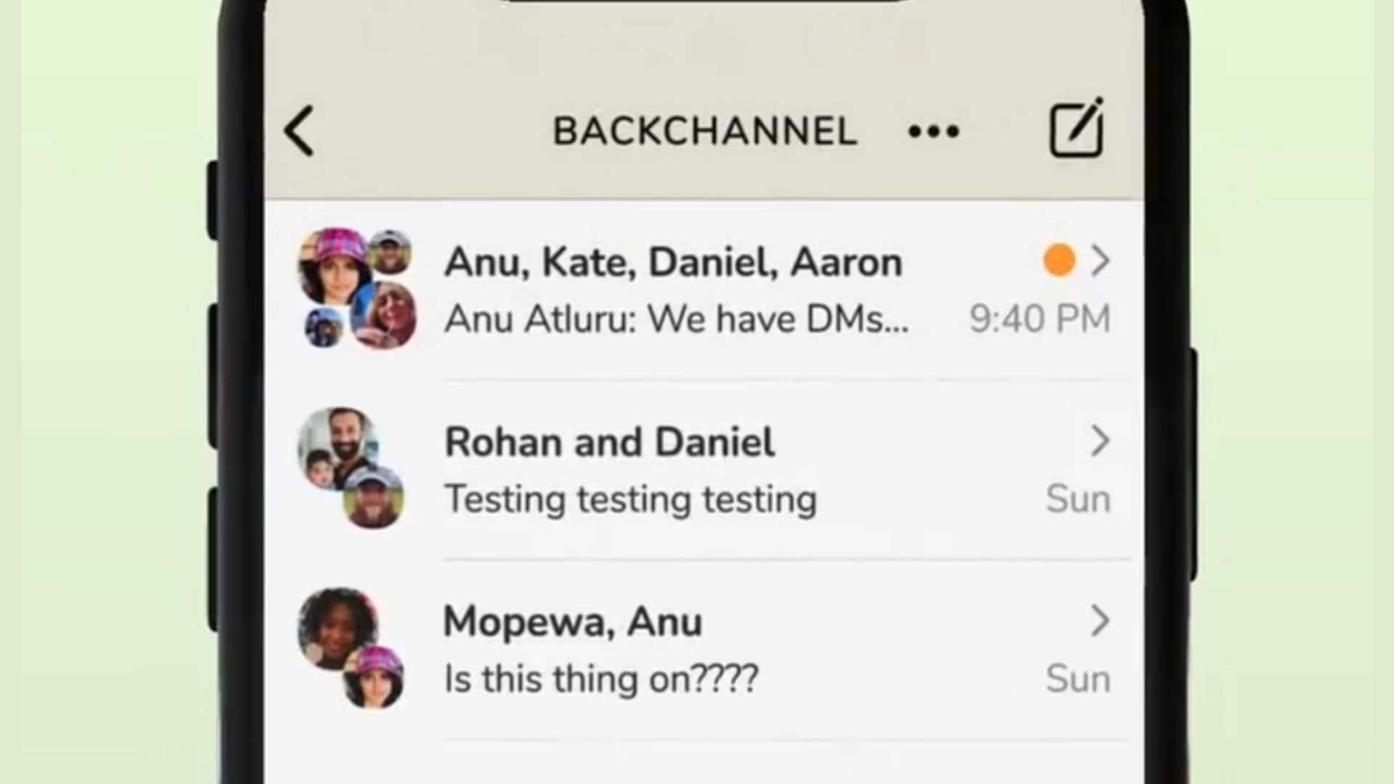This screenshot has height=784, width=1394.
Task: Tap the Sun timestamp on Rohan chat
Action: tap(1078, 499)
